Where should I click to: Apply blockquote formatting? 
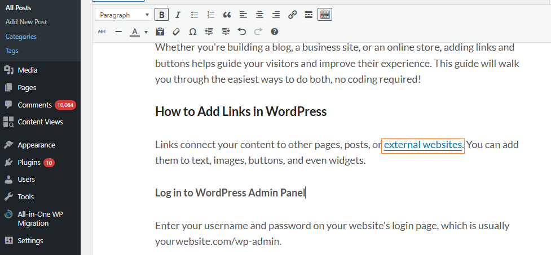tap(227, 15)
